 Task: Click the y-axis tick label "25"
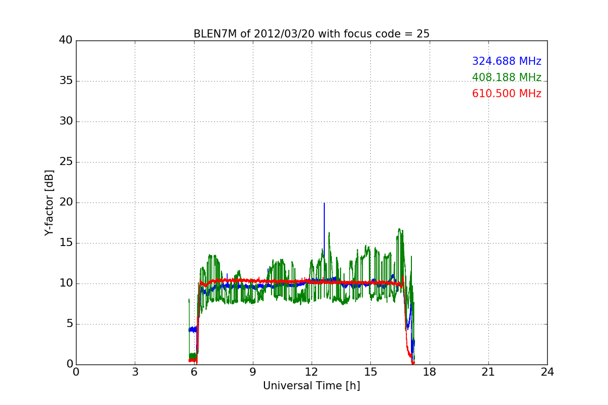[66, 162]
